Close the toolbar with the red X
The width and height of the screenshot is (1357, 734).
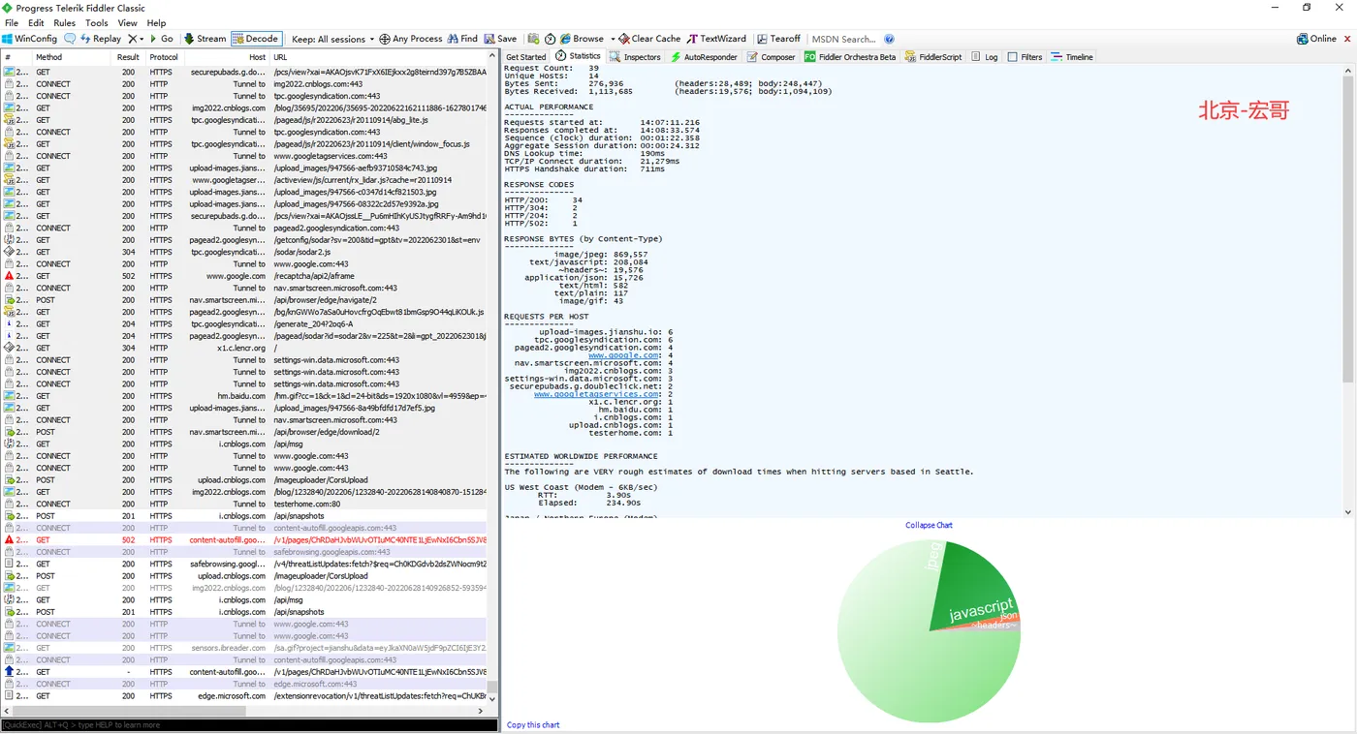1347,39
